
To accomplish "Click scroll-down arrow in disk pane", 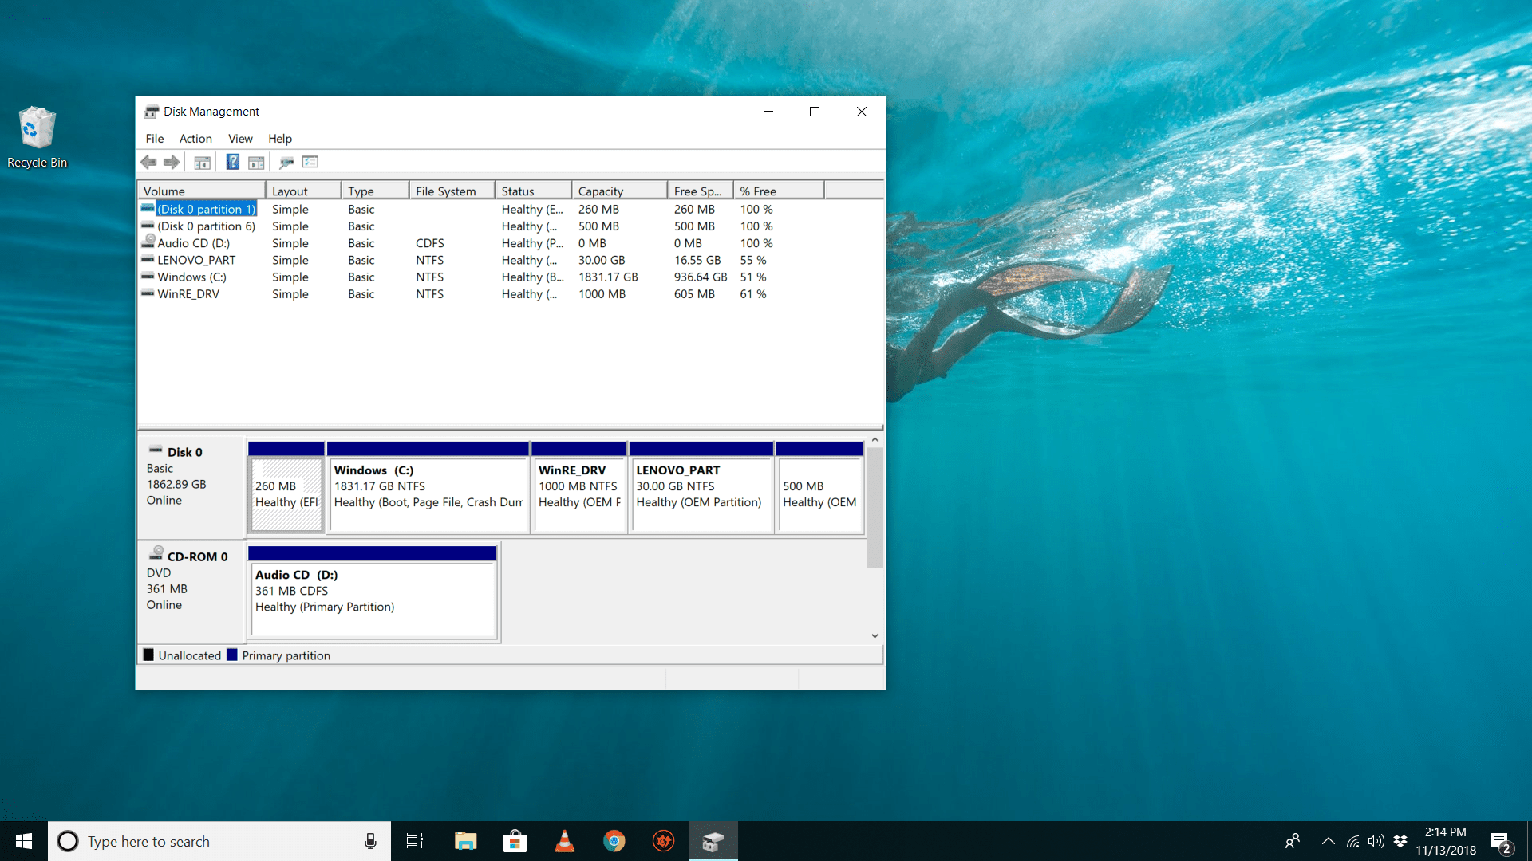I will point(875,636).
